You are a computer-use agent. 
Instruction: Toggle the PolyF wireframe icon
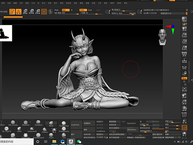click(184, 115)
